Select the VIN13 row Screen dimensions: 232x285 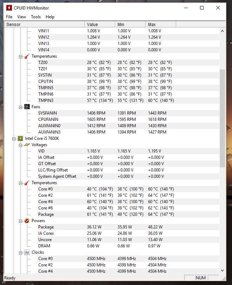(128, 44)
